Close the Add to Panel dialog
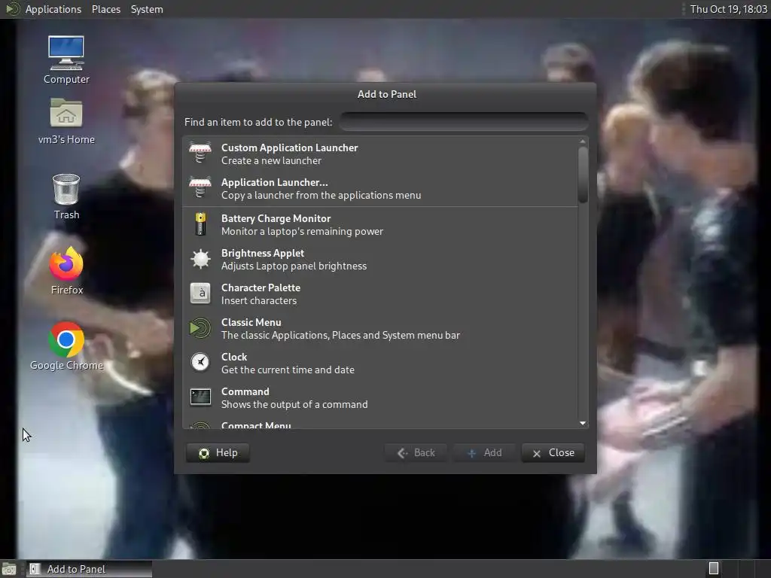 point(553,452)
